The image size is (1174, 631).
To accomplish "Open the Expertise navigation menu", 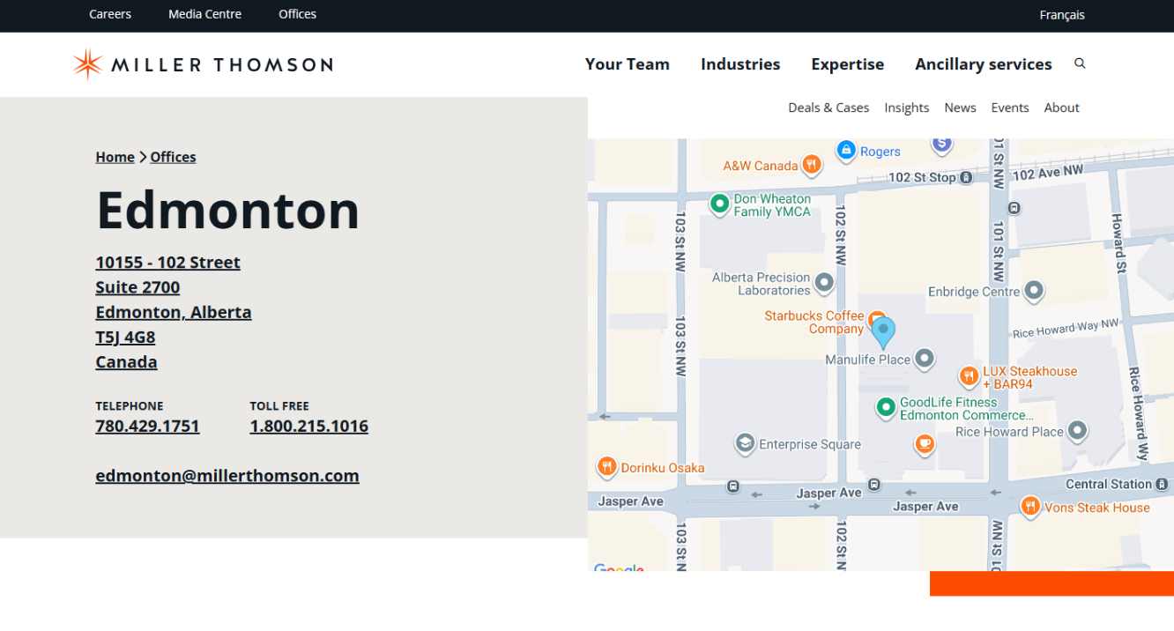I will click(x=847, y=64).
